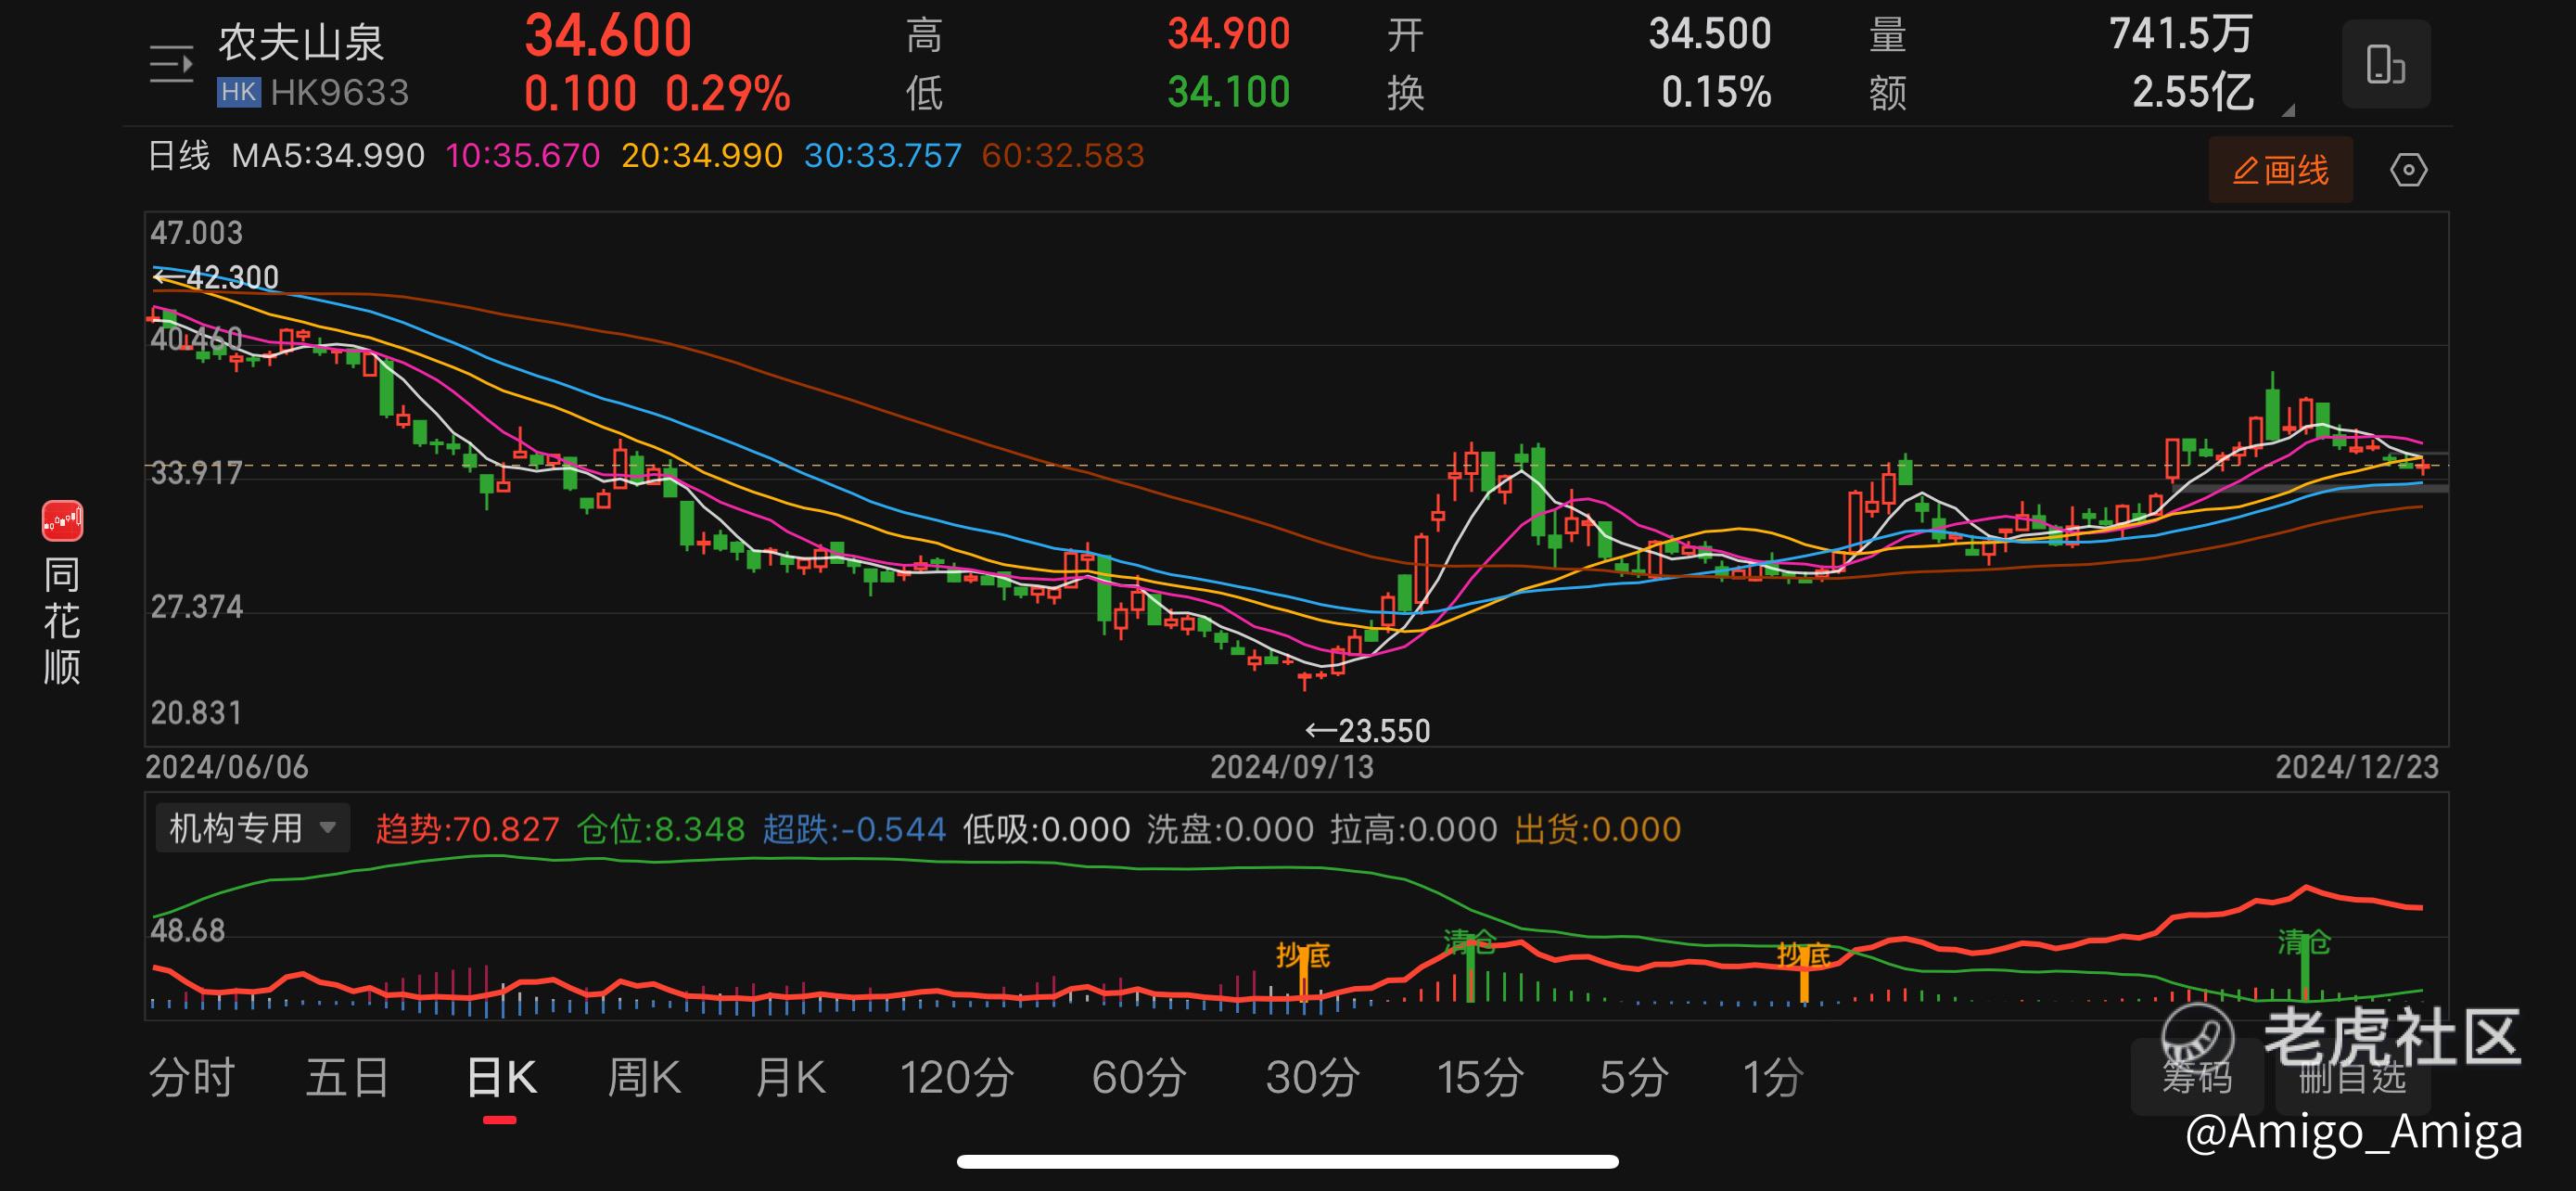The width and height of the screenshot is (2576, 1191).
Task: Tap the 2024/09/13 date label
Action: point(1292,767)
